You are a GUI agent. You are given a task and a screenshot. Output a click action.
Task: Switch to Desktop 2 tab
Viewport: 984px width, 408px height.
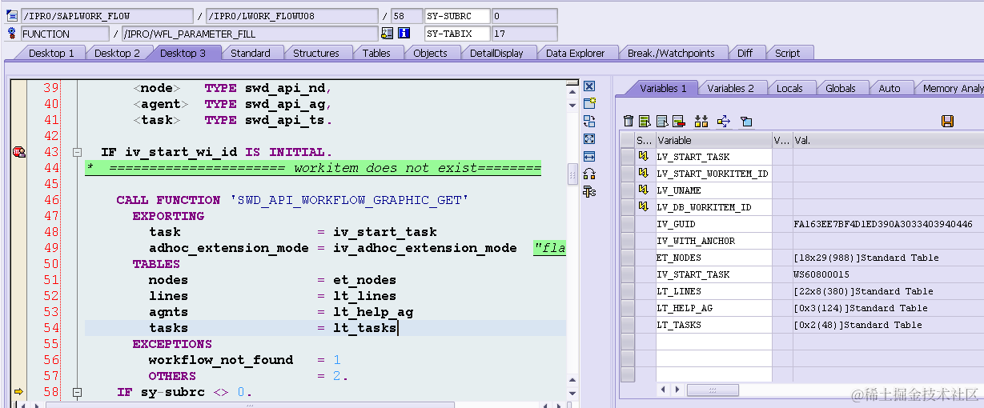tap(117, 53)
